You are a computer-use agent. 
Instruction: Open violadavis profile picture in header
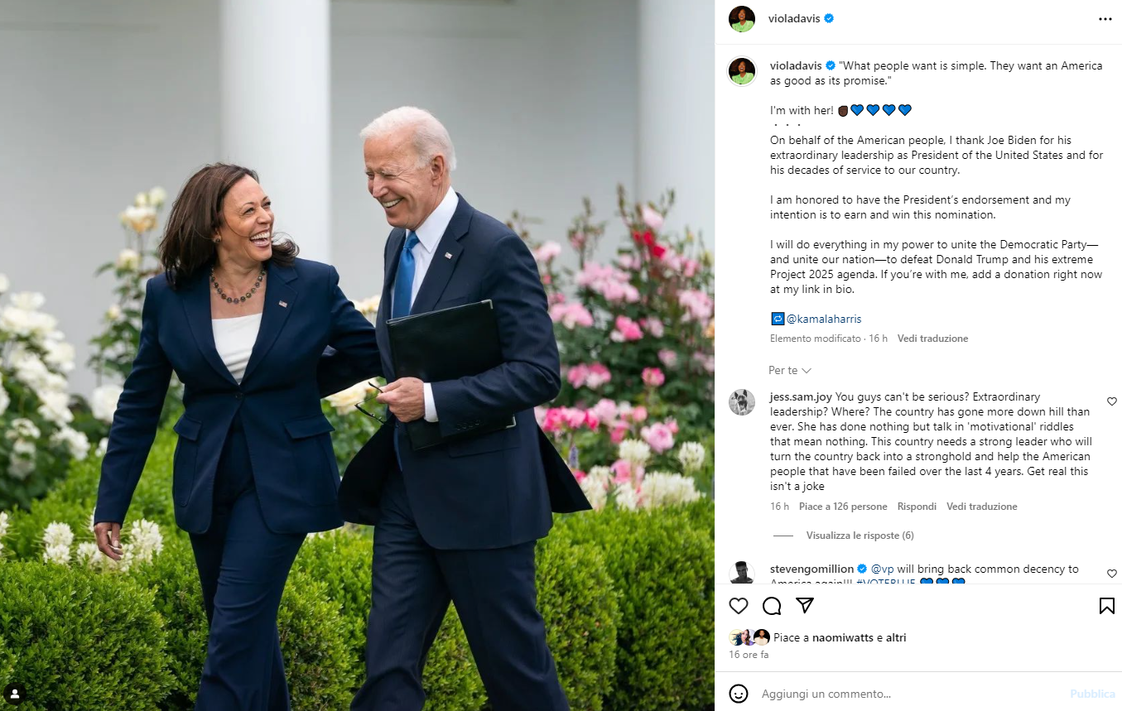pyautogui.click(x=742, y=18)
